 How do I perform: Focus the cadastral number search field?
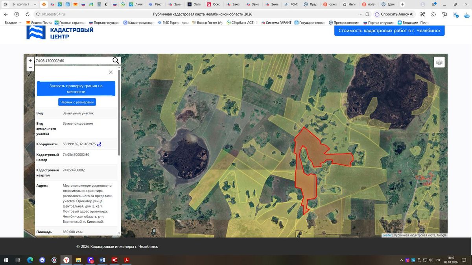coord(73,60)
